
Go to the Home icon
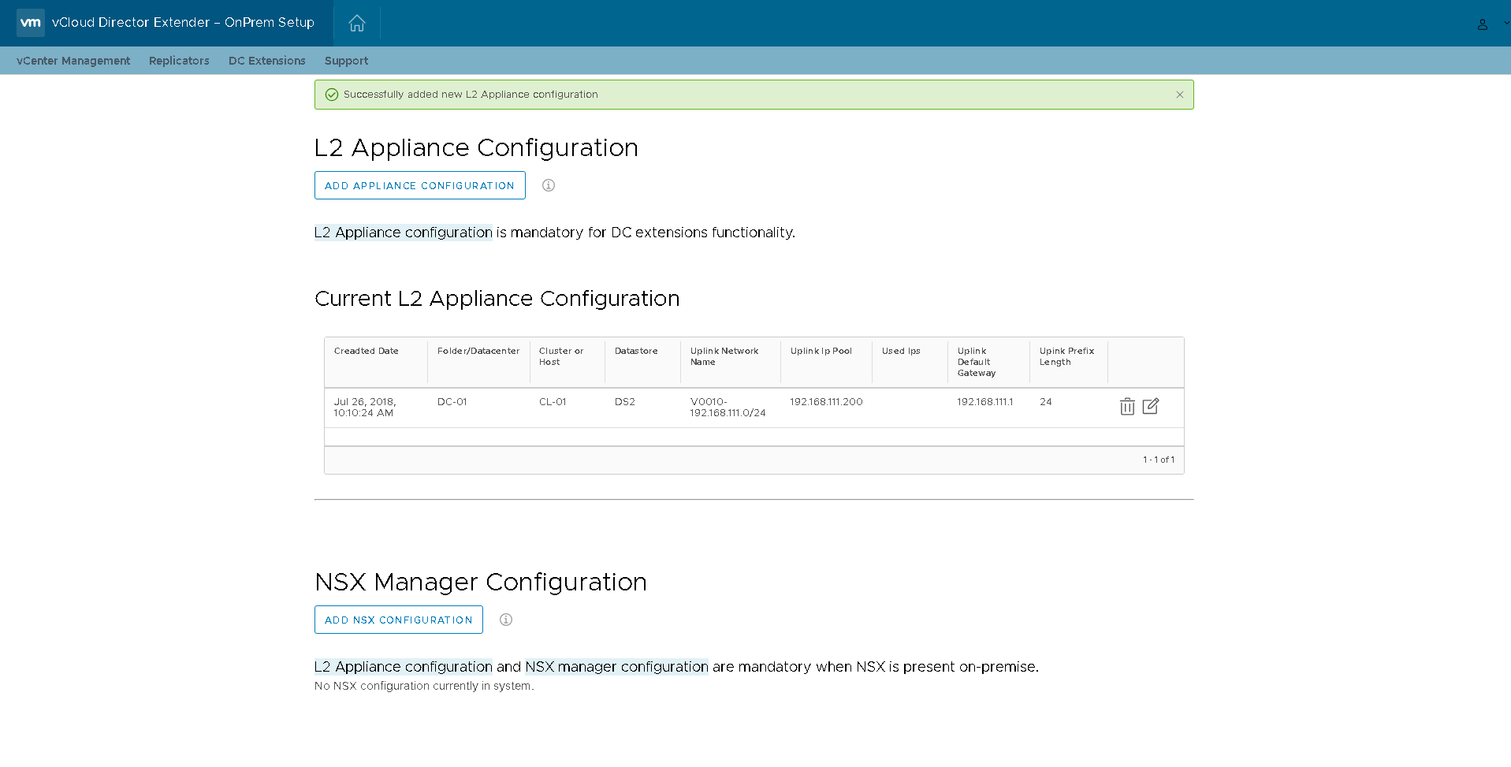coord(357,23)
